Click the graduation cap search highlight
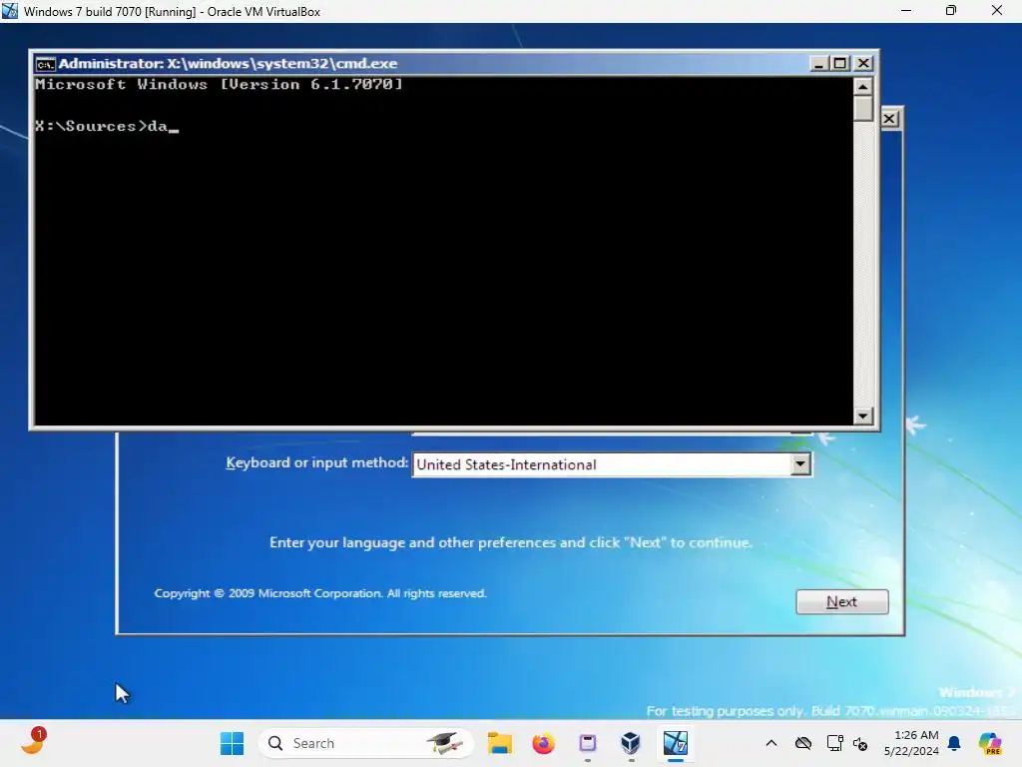 pos(444,743)
